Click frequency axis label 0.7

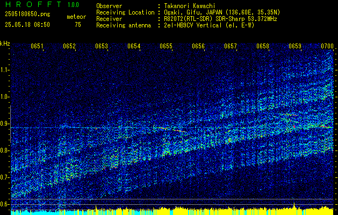click(4, 177)
